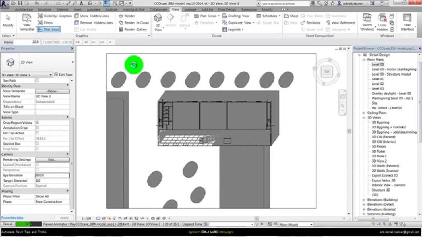Open the User Interface menu
This screenshot has width=422, height=237.
coord(407,22)
